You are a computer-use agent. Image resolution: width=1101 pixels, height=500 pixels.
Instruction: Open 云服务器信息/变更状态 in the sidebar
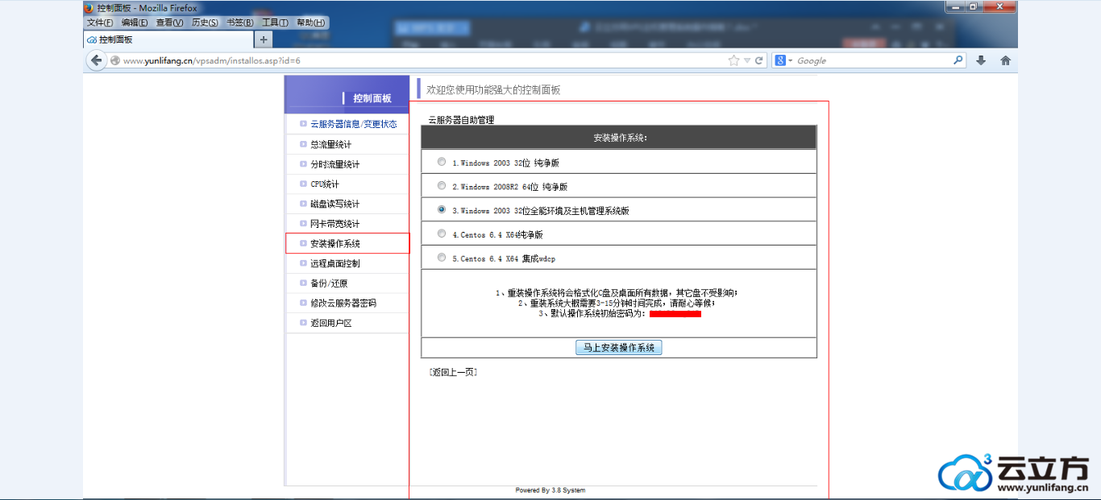pyautogui.click(x=353, y=124)
